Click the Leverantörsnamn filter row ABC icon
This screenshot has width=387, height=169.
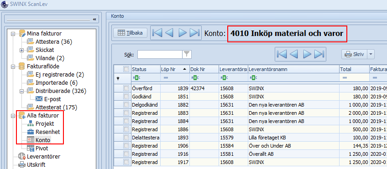[253, 77]
